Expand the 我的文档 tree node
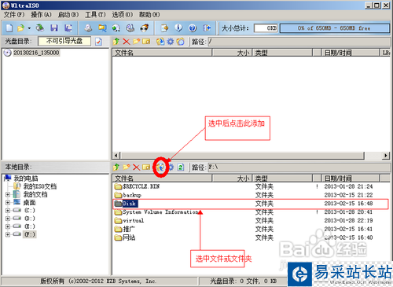Screen dimensions: 393x287 pyautogui.click(x=8, y=194)
